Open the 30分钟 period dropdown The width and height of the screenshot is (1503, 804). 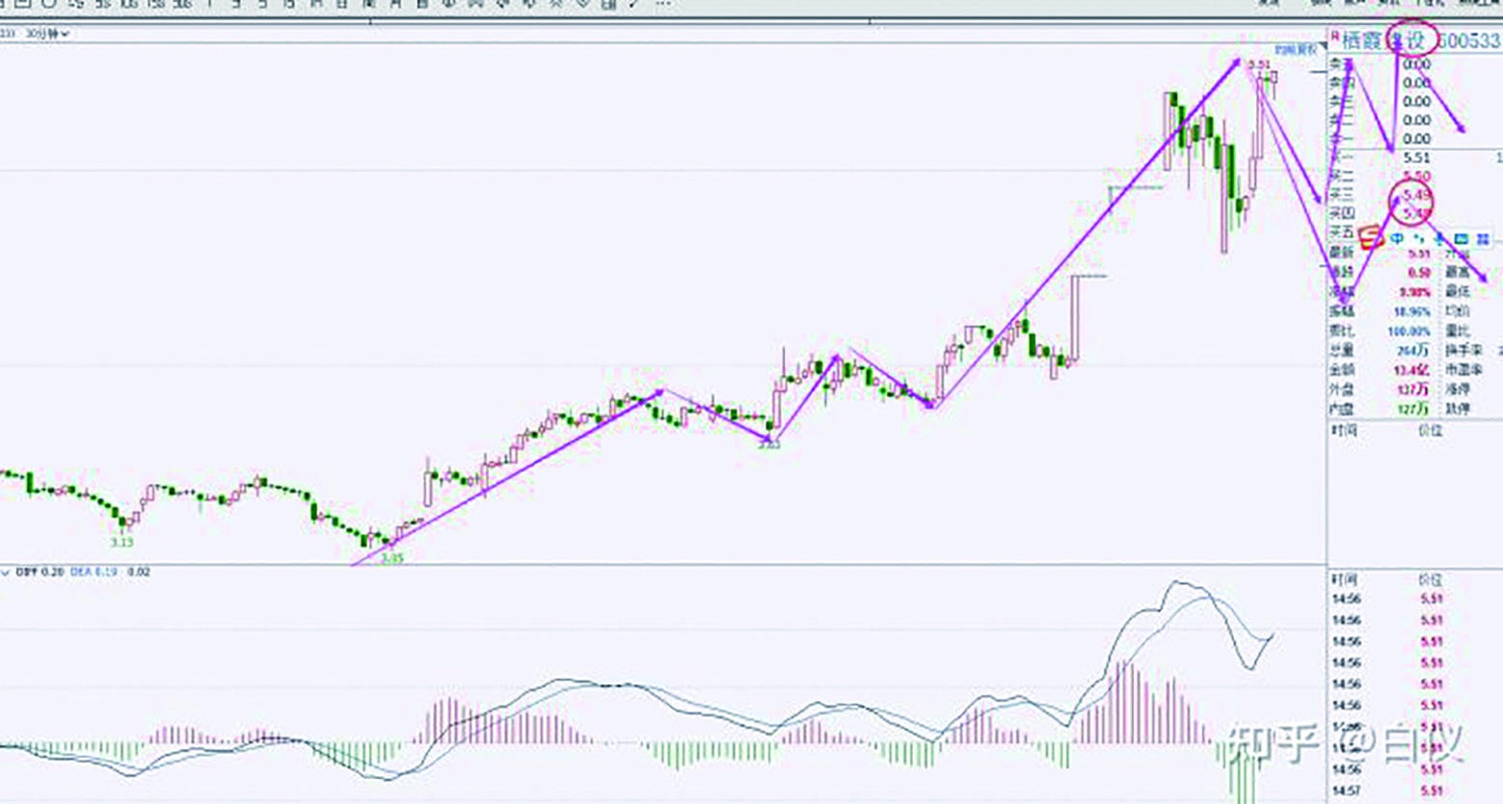pos(48,34)
